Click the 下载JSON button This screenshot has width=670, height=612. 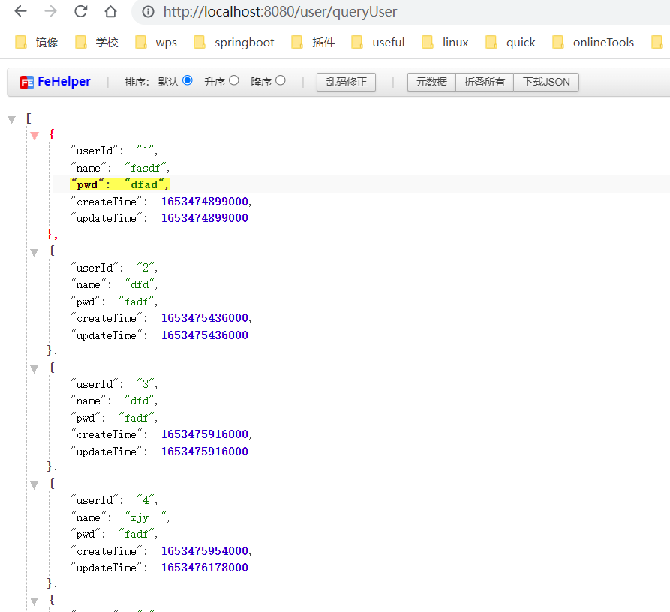click(x=545, y=82)
